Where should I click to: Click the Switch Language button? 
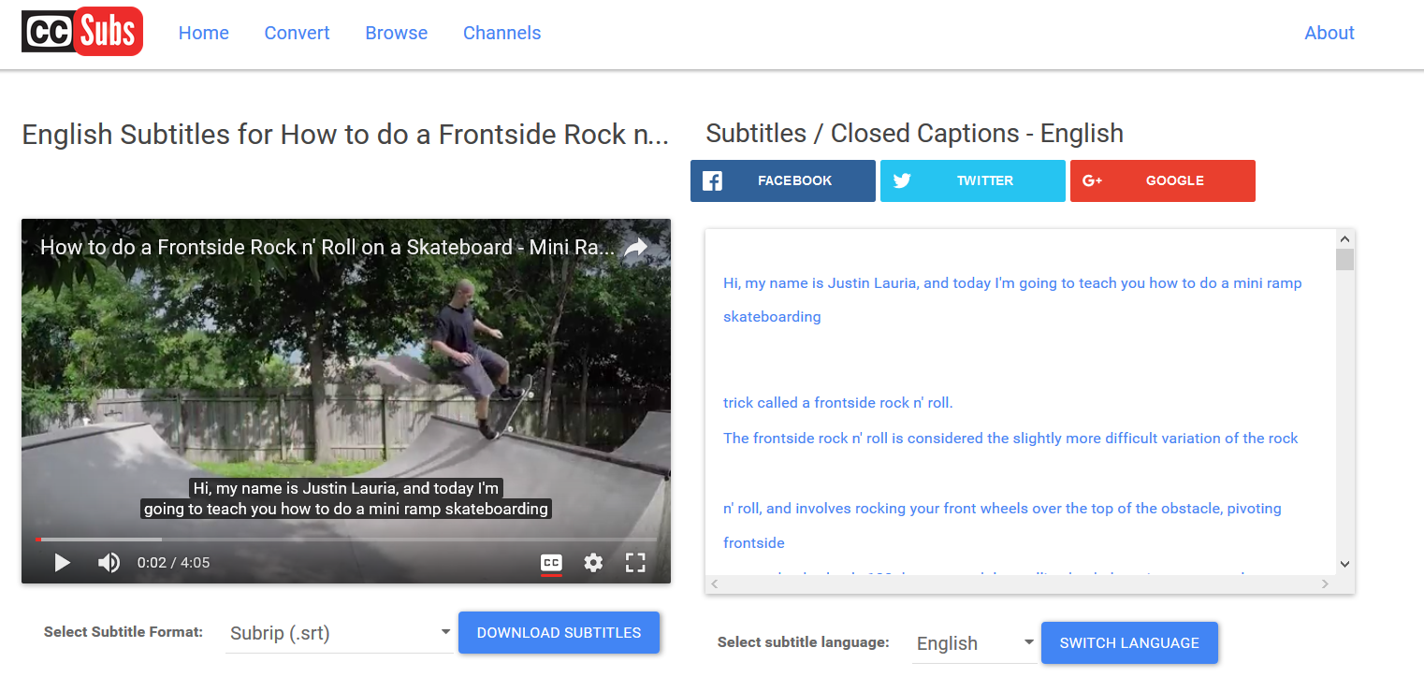[x=1128, y=643]
